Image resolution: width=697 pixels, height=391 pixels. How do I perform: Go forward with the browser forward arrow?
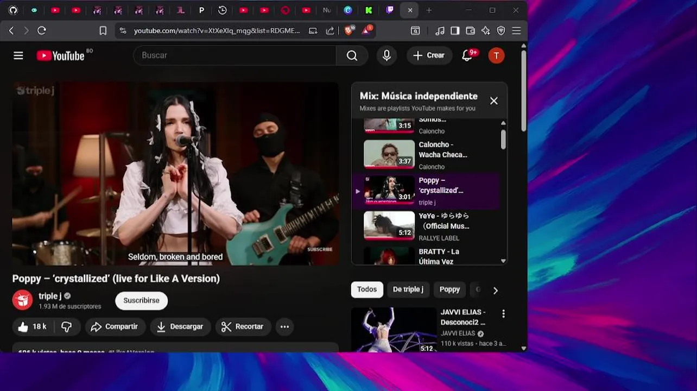pyautogui.click(x=26, y=31)
